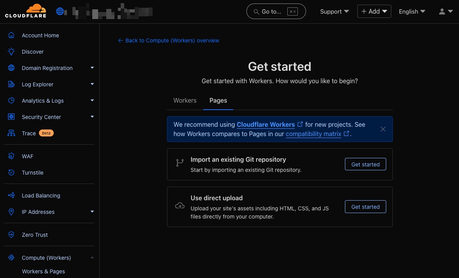The width and height of the screenshot is (459, 278).
Task: Click the Log Explorer document icon
Action: tap(11, 84)
